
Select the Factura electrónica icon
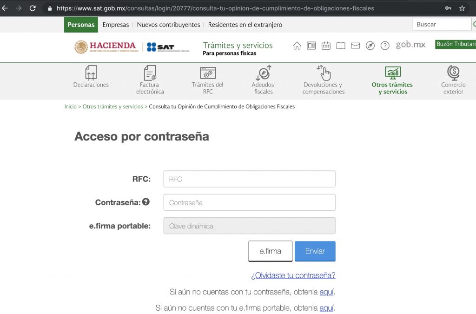coord(149,74)
